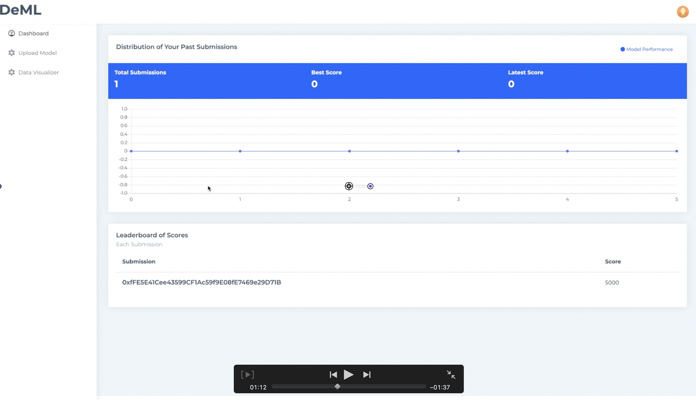
Task: Open the Upload Model page
Action: click(x=38, y=53)
